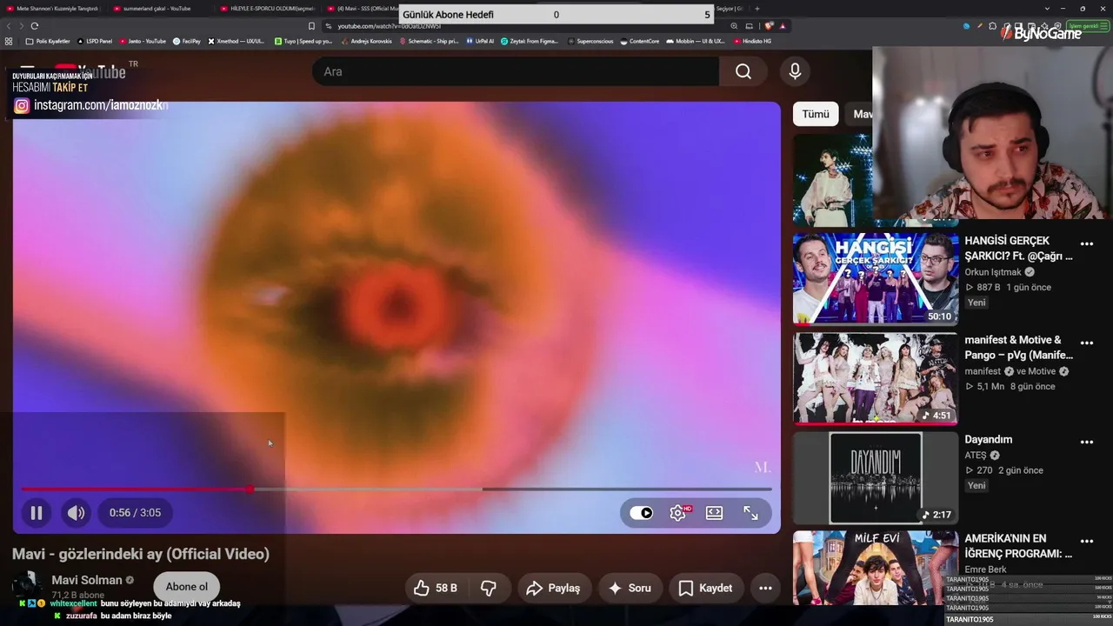Viewport: 1113px width, 626px height.
Task: Seek on the video progress bar
Action: (397, 489)
